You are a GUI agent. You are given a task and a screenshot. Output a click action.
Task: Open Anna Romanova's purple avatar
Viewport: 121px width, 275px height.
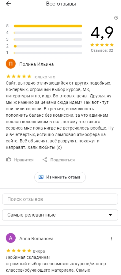(x=11, y=238)
